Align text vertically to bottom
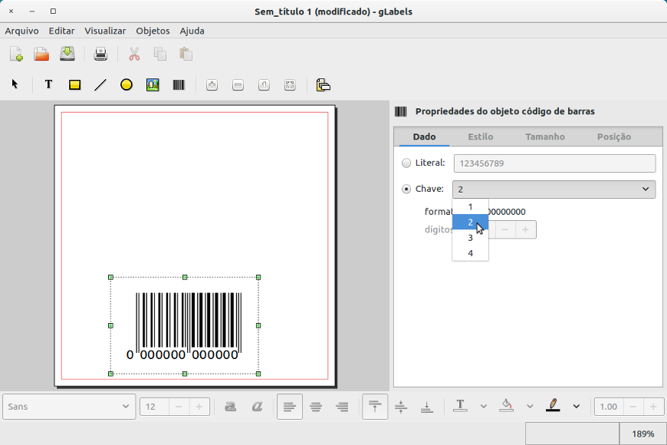Image resolution: width=667 pixels, height=445 pixels. click(x=427, y=407)
